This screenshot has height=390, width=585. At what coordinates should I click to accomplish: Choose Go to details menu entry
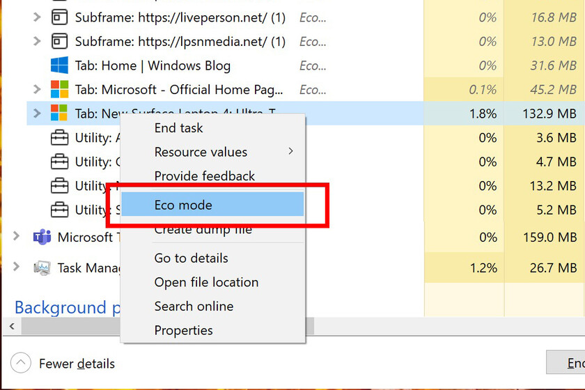(212, 258)
